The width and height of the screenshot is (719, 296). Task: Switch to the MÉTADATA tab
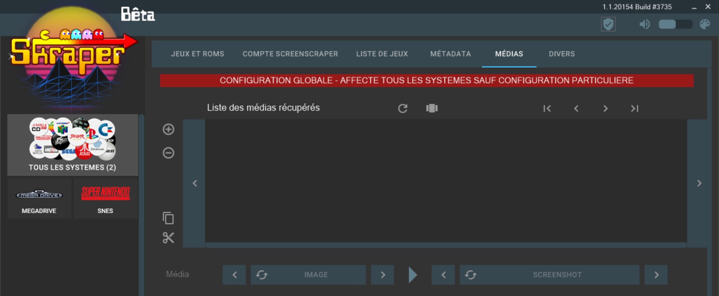[x=450, y=54]
